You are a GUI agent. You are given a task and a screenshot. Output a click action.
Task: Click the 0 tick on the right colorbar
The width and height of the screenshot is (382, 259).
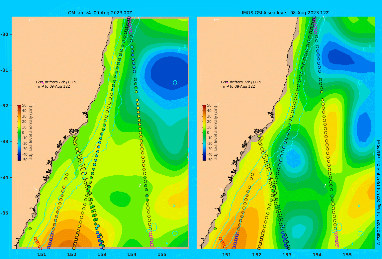pyautogui.click(x=208, y=133)
